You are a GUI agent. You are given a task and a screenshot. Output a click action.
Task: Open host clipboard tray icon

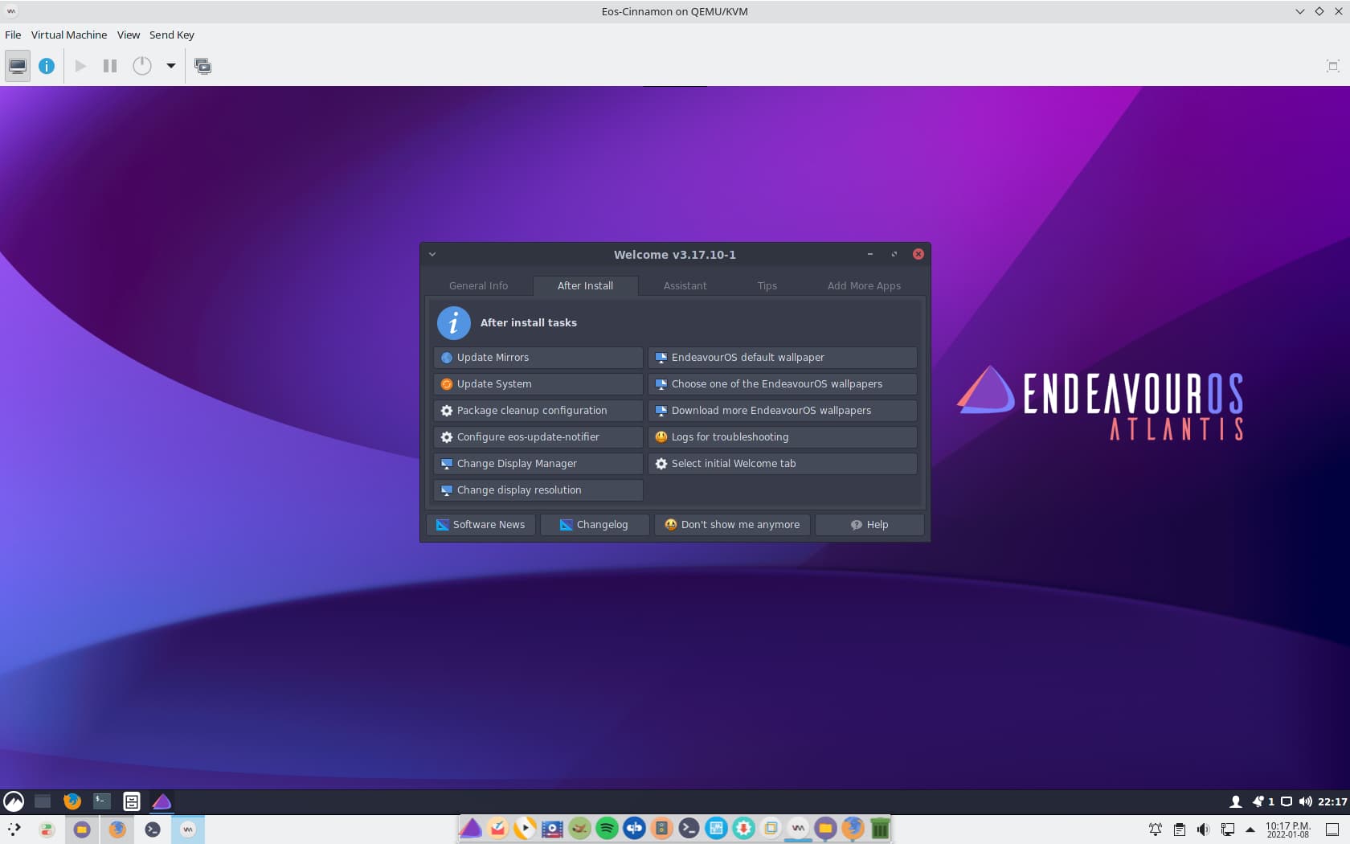click(1179, 830)
